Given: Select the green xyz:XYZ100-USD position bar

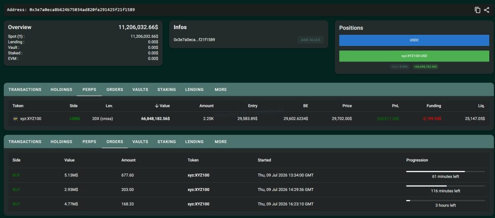Looking at the screenshot, I should [x=414, y=56].
